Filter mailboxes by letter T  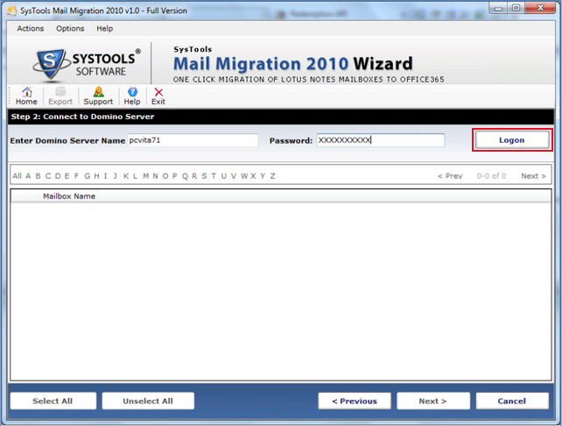[214, 176]
